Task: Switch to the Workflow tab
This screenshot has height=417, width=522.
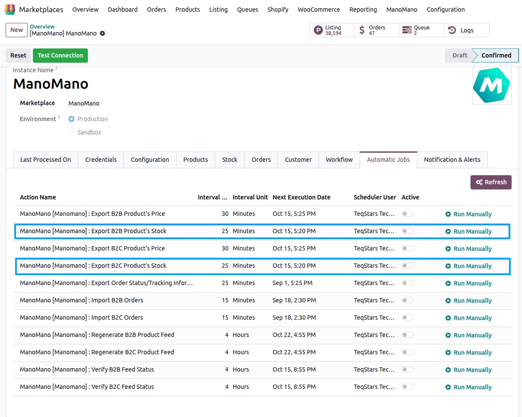Action: [339, 160]
